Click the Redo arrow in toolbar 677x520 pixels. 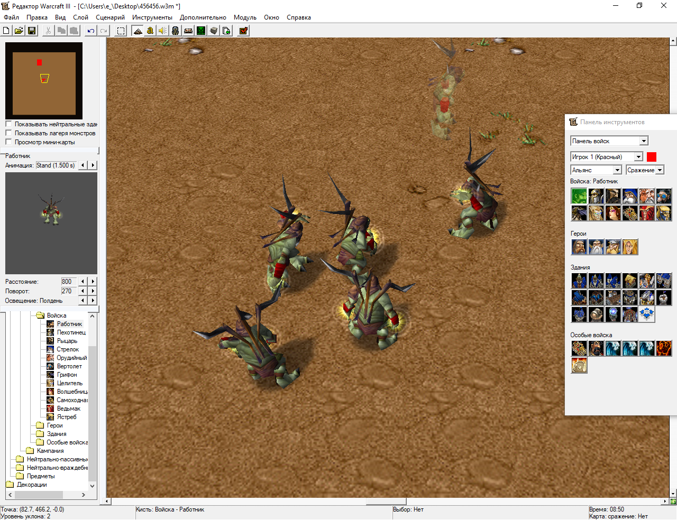click(104, 31)
